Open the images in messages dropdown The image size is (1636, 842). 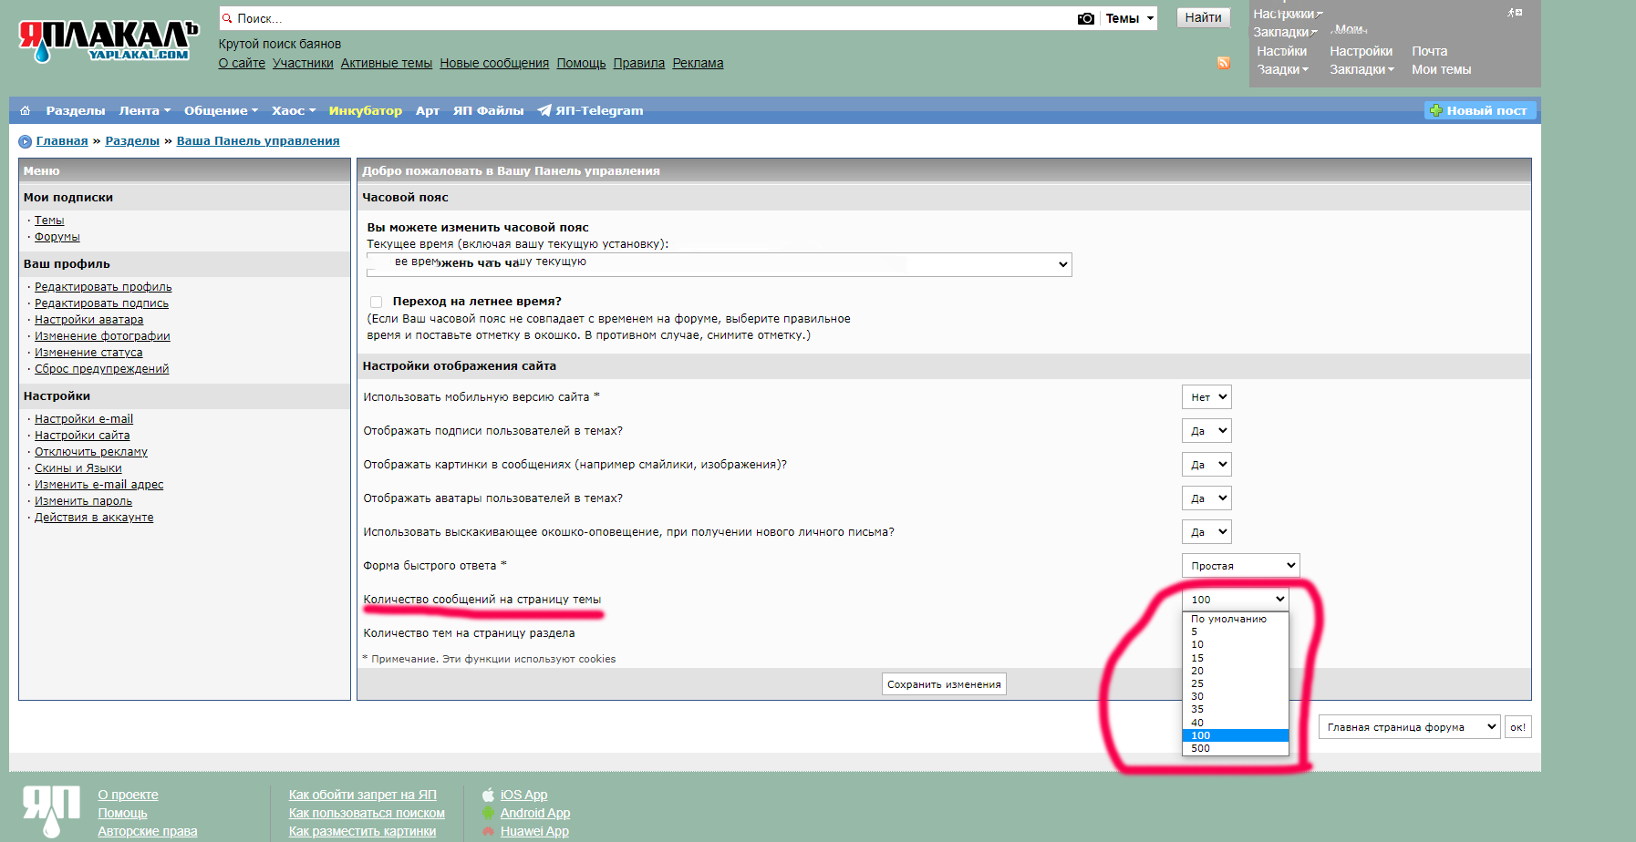(x=1206, y=465)
